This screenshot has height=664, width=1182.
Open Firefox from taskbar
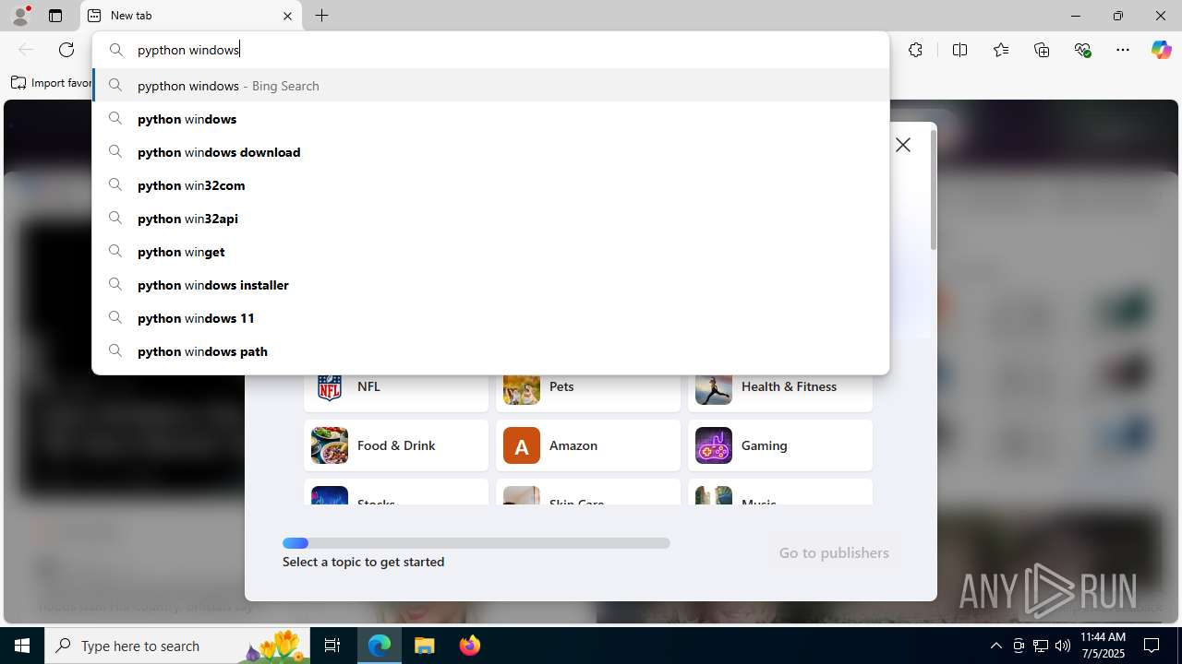click(469, 646)
